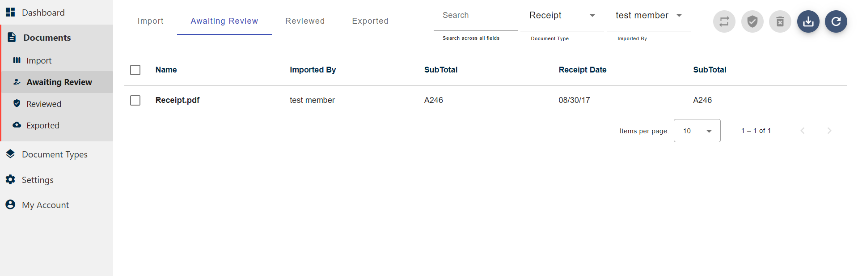Click the shield mark-reviewed icon button
The height and width of the screenshot is (276, 858).
coord(752,21)
